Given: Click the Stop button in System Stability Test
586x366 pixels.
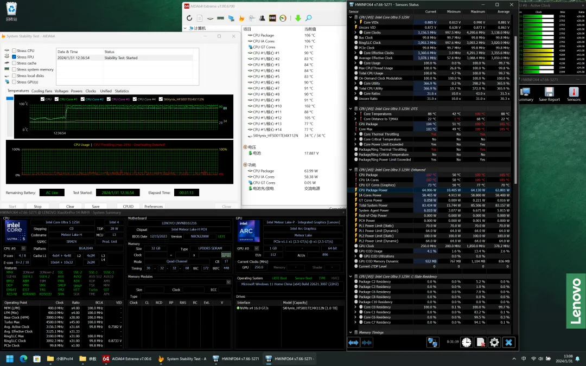Looking at the screenshot, I should (38, 206).
